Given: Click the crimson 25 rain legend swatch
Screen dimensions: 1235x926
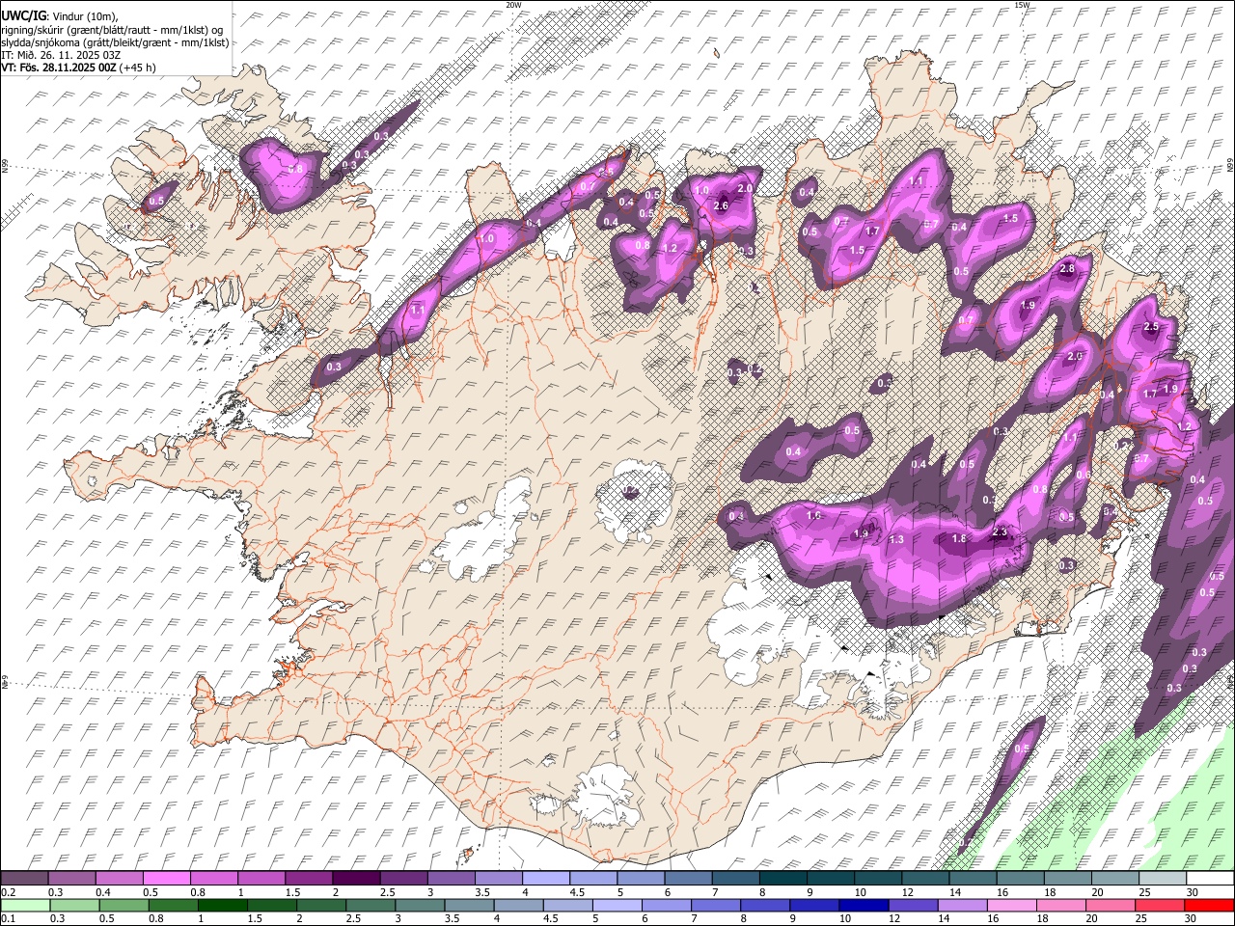Looking at the screenshot, I should tap(1159, 906).
